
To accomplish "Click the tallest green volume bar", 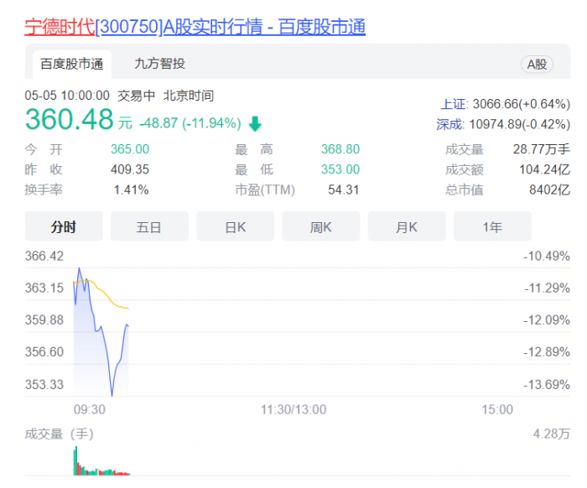I will [76, 460].
